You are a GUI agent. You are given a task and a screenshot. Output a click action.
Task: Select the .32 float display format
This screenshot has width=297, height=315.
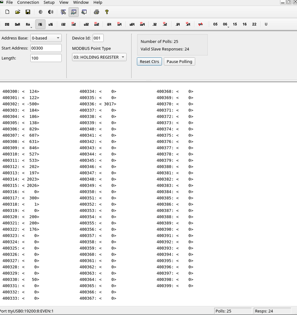pyautogui.click(x=155, y=24)
